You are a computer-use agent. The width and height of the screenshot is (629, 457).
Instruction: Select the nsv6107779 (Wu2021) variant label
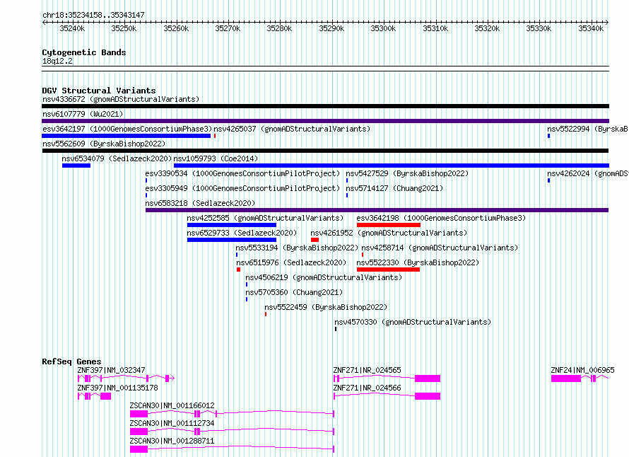click(x=83, y=114)
